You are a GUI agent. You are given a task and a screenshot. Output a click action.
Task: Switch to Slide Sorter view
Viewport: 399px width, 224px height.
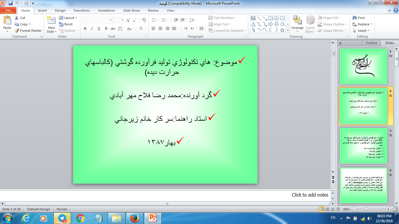(328, 209)
